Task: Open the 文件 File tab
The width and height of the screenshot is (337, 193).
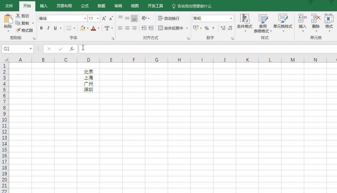Action: tap(9, 6)
